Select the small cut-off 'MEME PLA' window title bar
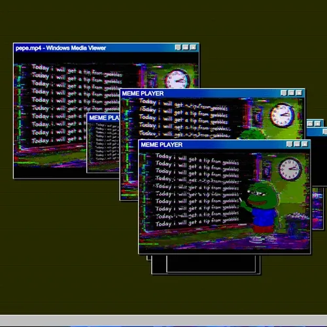The width and height of the screenshot is (327, 327). pyautogui.click(x=103, y=118)
